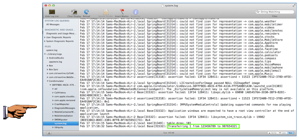Select All Messages in System Log Queries
This screenshot has width=299, height=140.
pyautogui.click(x=53, y=25)
